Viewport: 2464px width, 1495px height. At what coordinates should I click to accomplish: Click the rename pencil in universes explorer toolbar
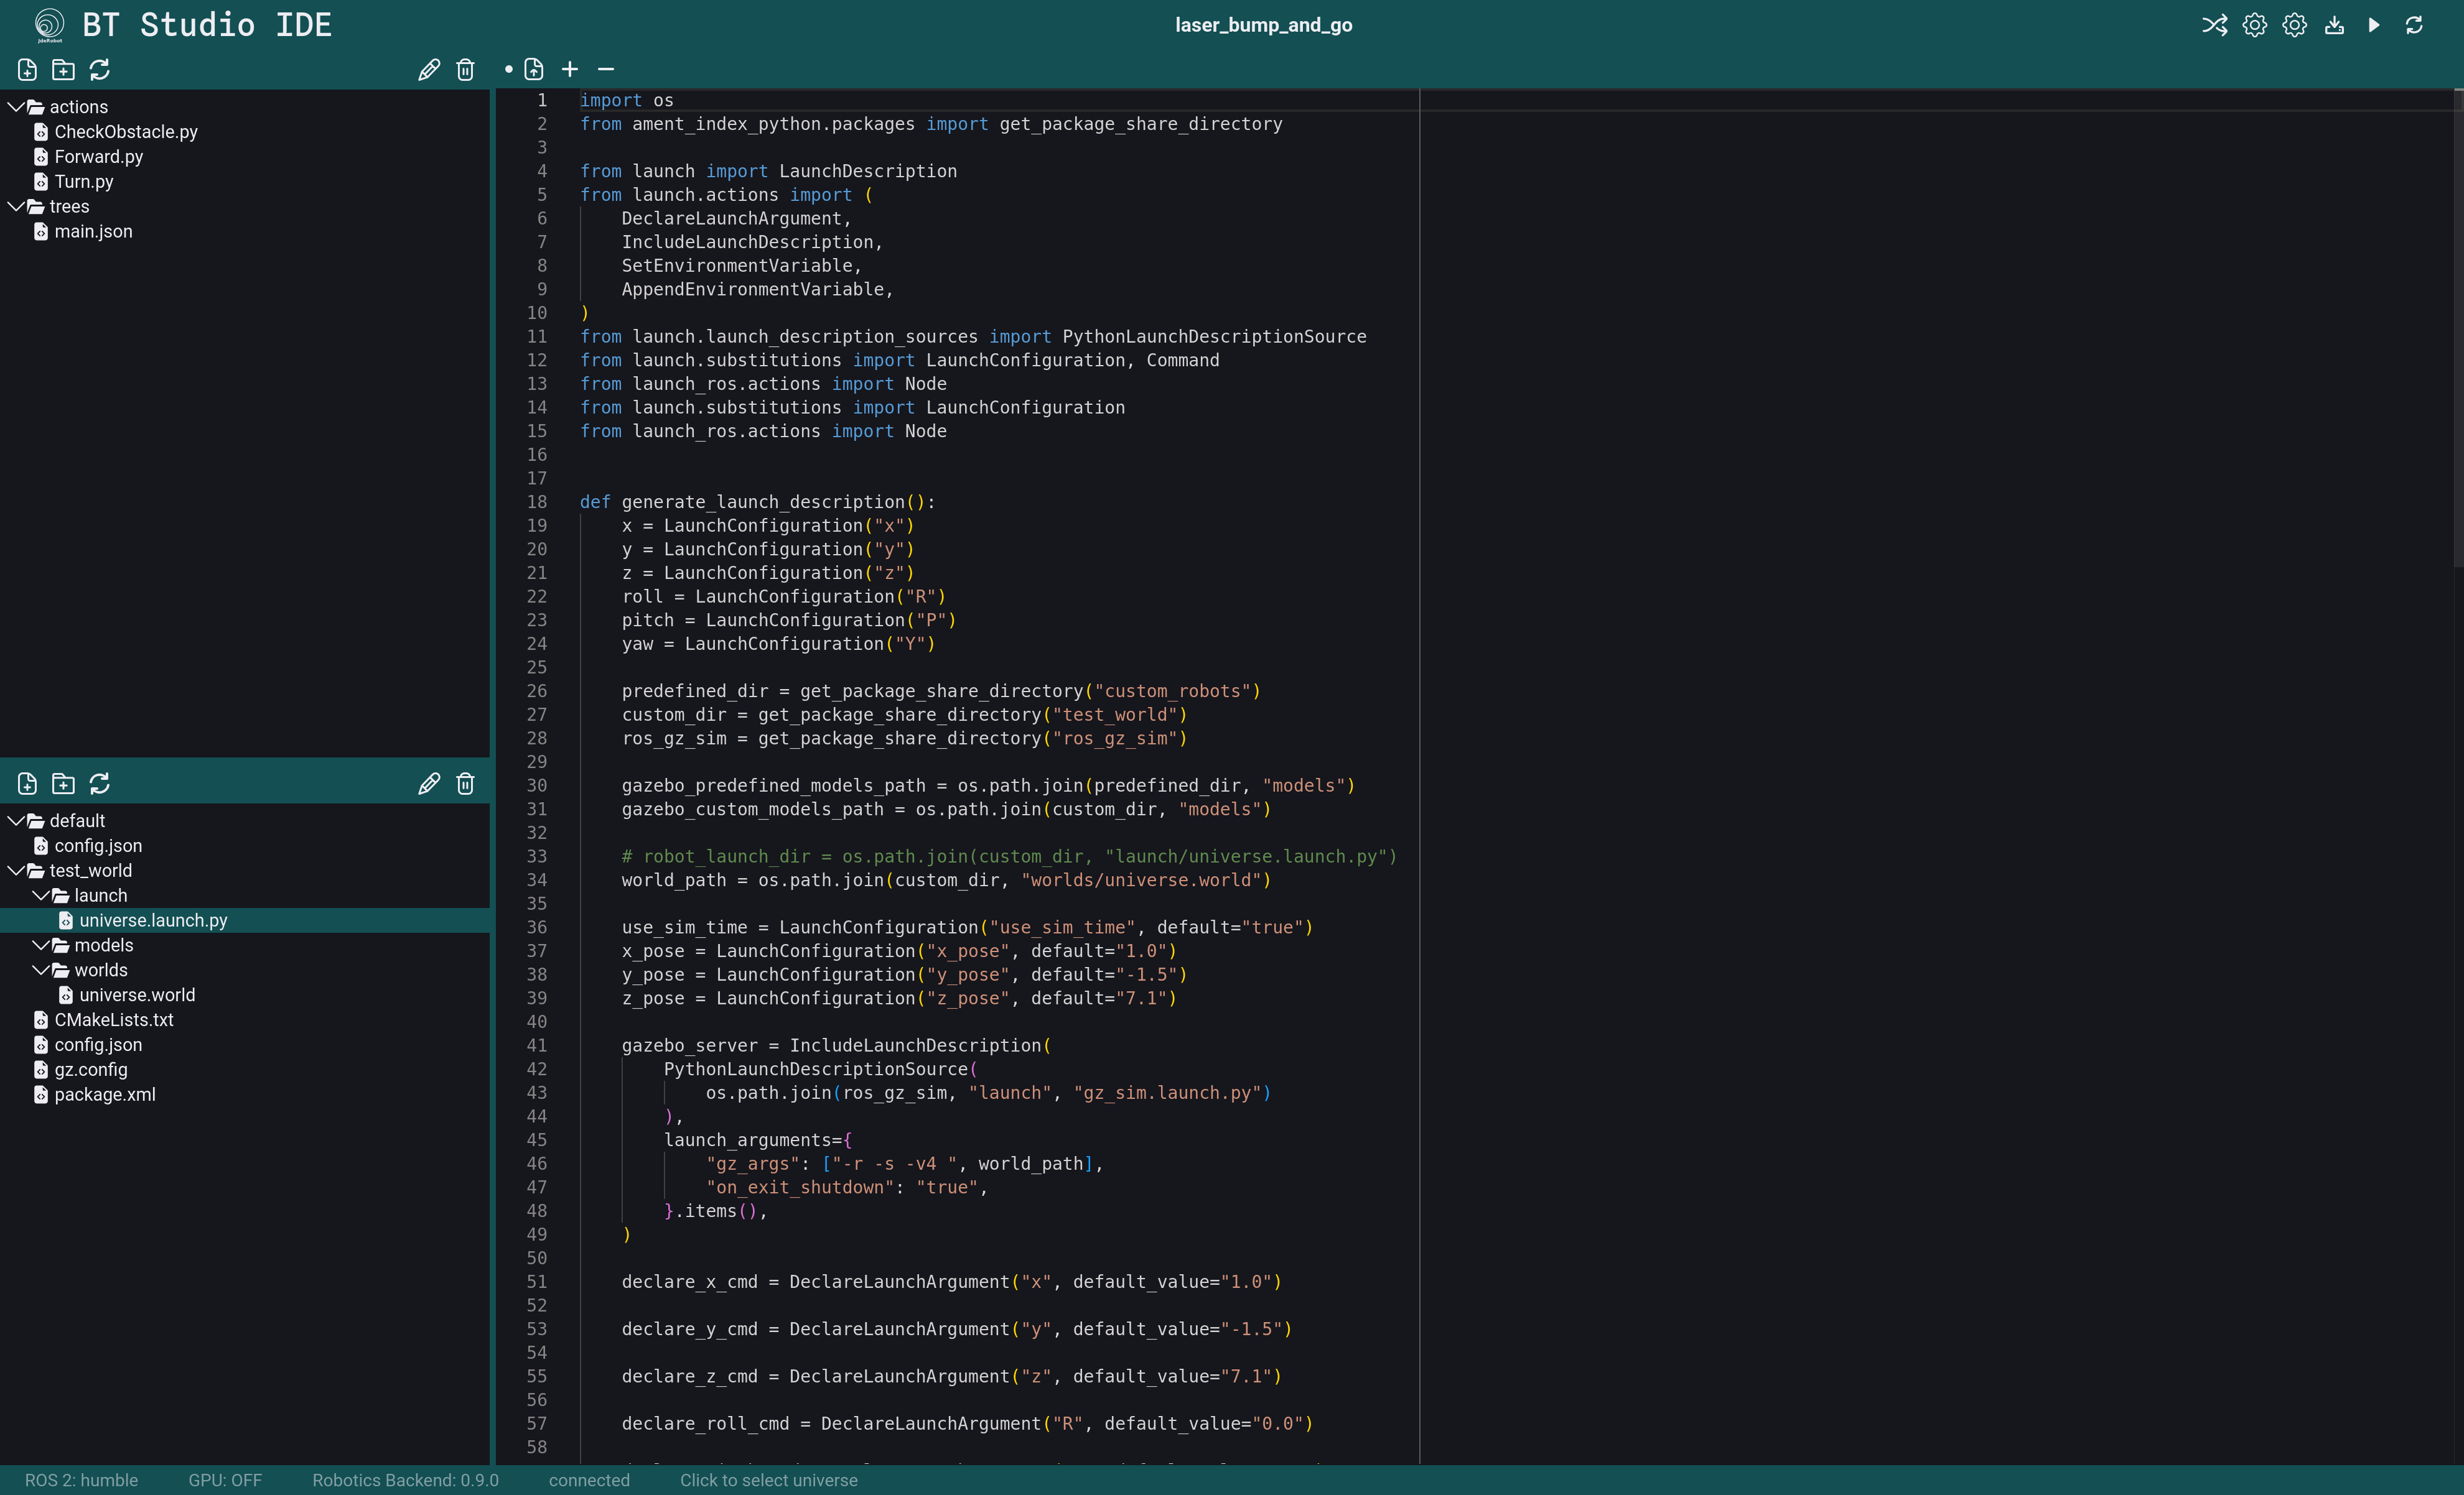(429, 784)
